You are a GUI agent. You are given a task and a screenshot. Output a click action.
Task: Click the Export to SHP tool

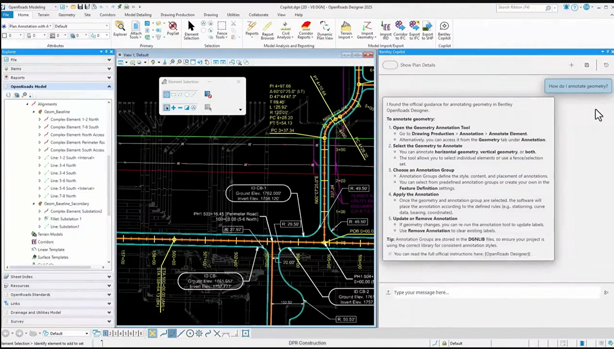tap(428, 30)
